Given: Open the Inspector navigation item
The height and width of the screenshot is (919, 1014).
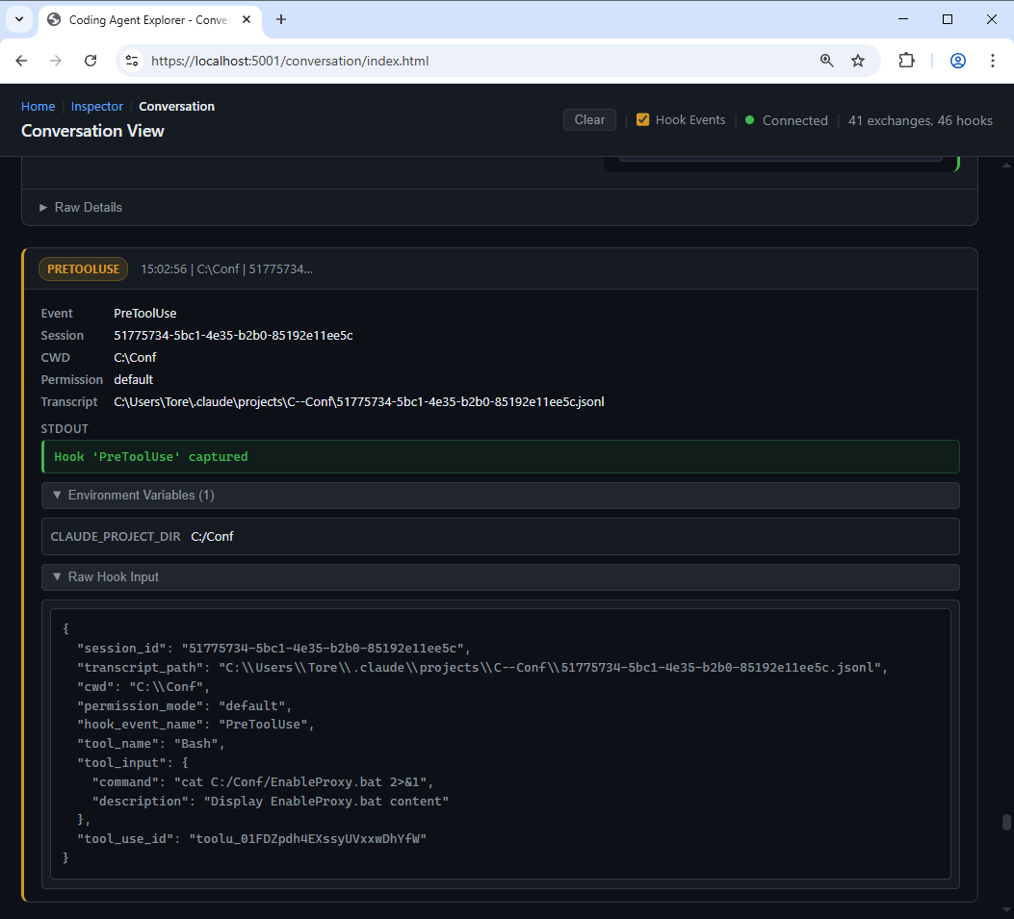Looking at the screenshot, I should click(x=96, y=106).
